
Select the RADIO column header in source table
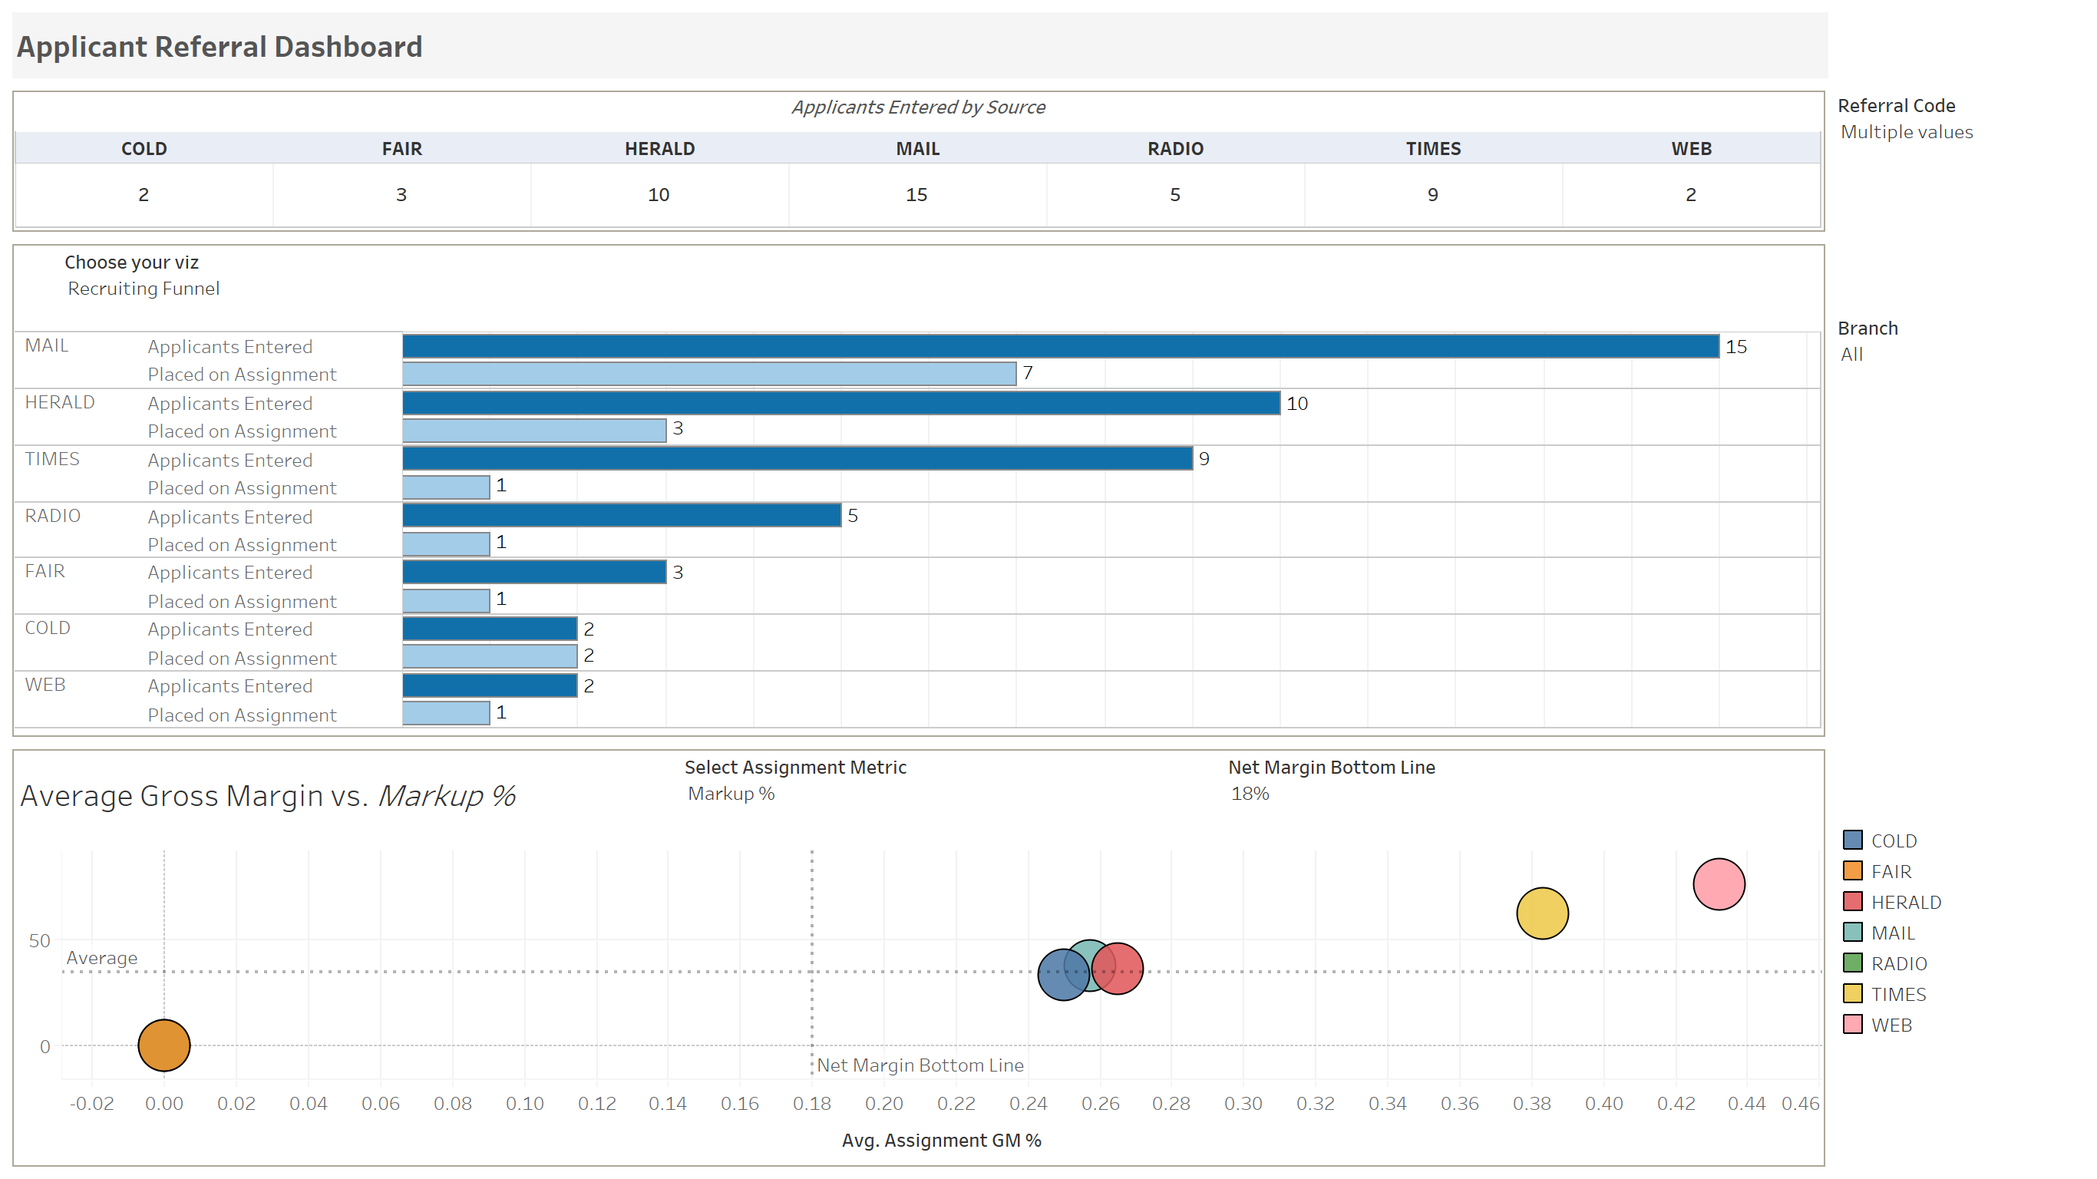click(1175, 148)
